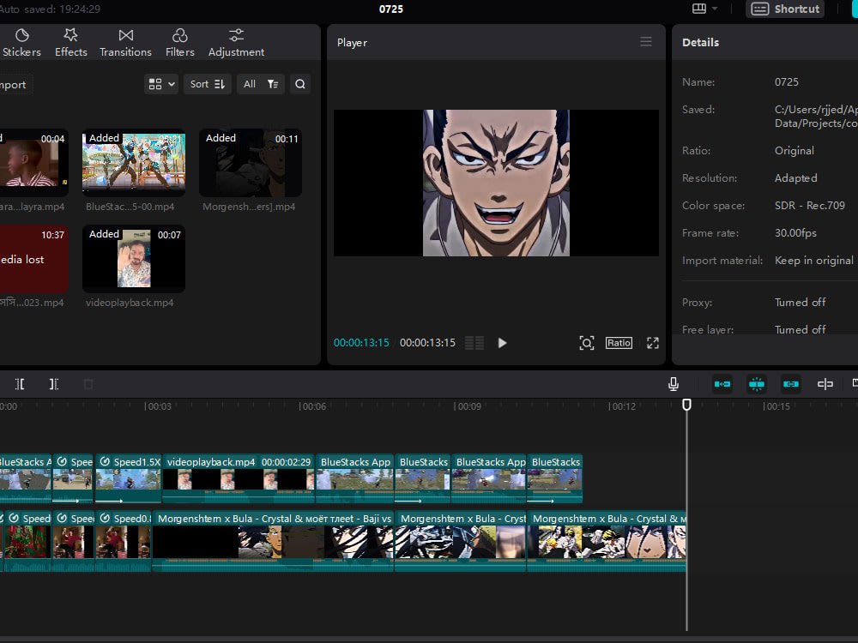The height and width of the screenshot is (643, 858).
Task: Open the Player panel menu icon
Action: point(646,42)
